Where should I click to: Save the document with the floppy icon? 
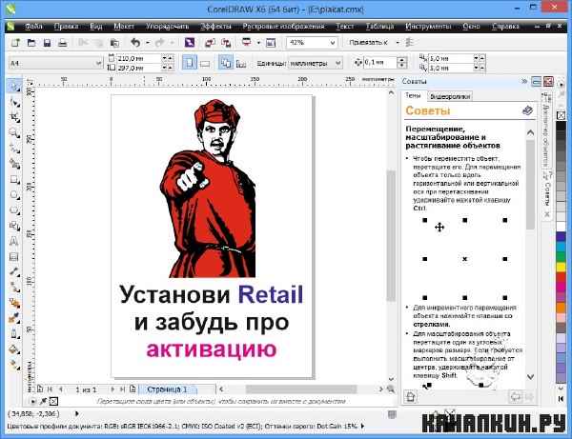pyautogui.click(x=47, y=43)
